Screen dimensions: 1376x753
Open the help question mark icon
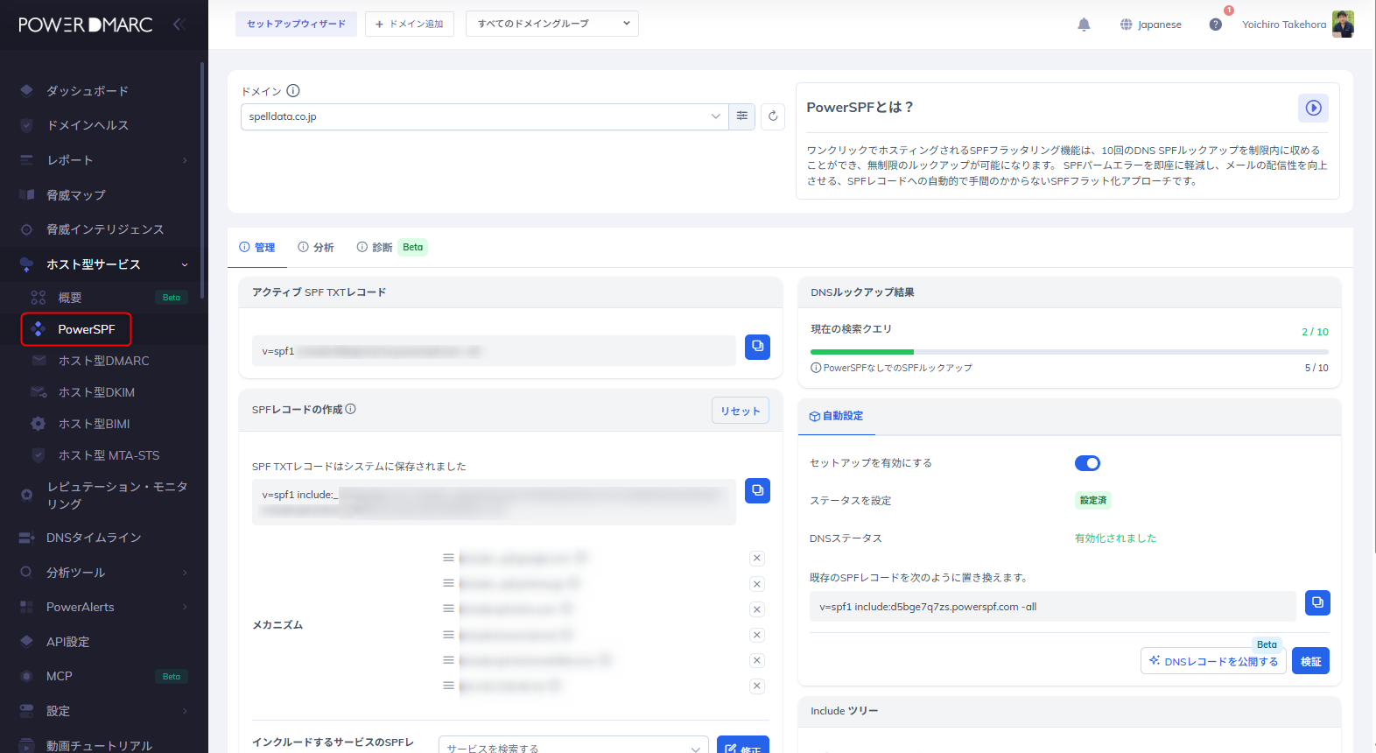click(1215, 25)
